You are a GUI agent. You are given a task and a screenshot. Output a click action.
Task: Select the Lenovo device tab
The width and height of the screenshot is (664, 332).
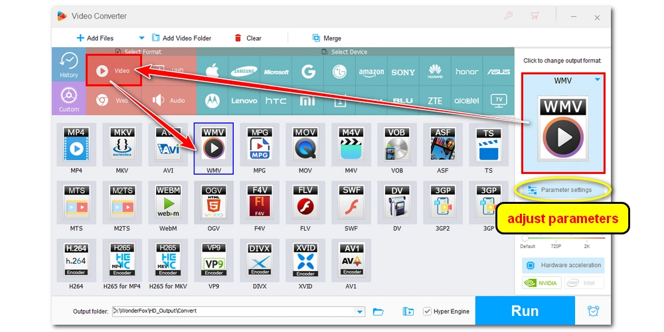[244, 101]
